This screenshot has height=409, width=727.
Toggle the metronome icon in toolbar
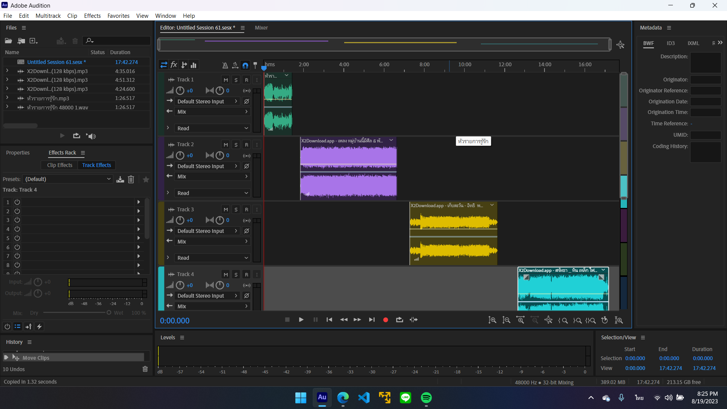pyautogui.click(x=225, y=65)
